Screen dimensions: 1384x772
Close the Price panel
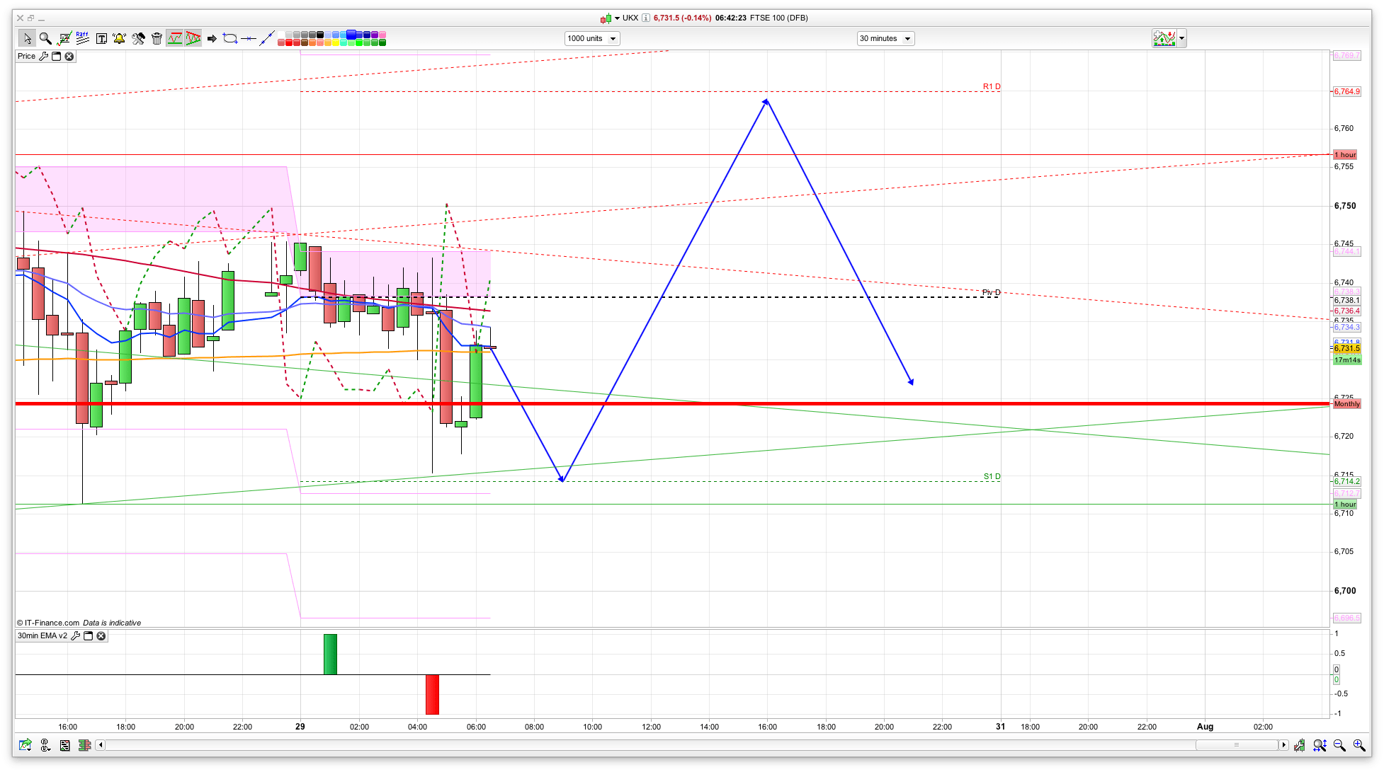69,56
